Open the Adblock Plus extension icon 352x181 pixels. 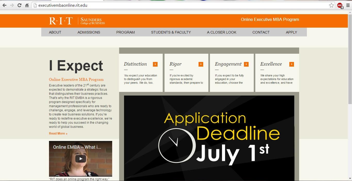pyautogui.click(x=340, y=5)
